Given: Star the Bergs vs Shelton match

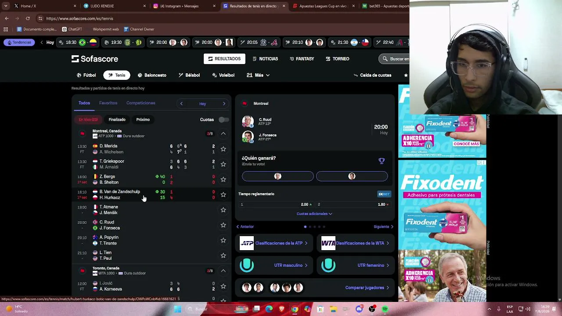Looking at the screenshot, I should point(223,180).
